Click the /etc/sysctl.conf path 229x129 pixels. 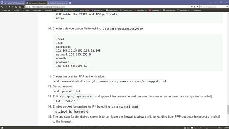[x=125, y=107]
